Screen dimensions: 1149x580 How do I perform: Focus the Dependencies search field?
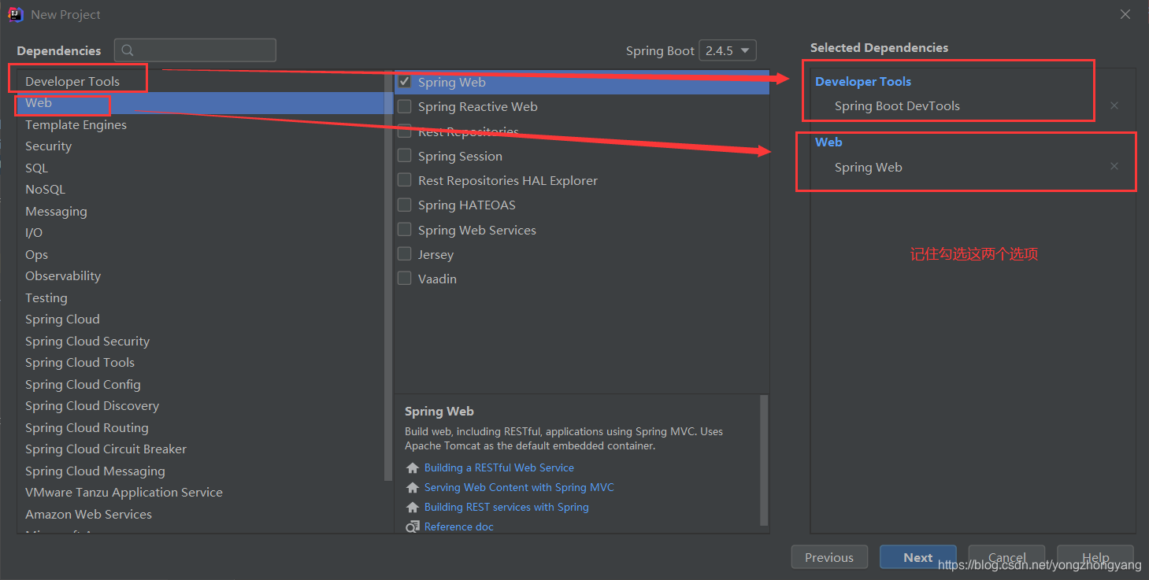[x=195, y=50]
